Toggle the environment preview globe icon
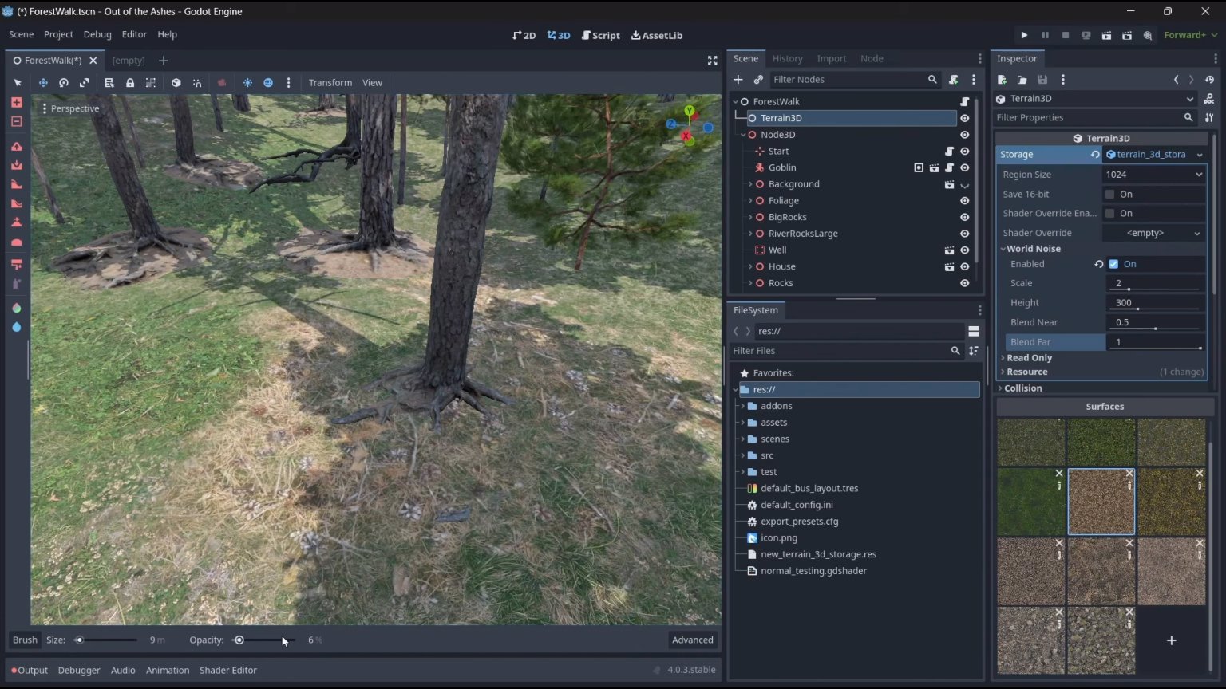The width and height of the screenshot is (1226, 689). coord(268,83)
